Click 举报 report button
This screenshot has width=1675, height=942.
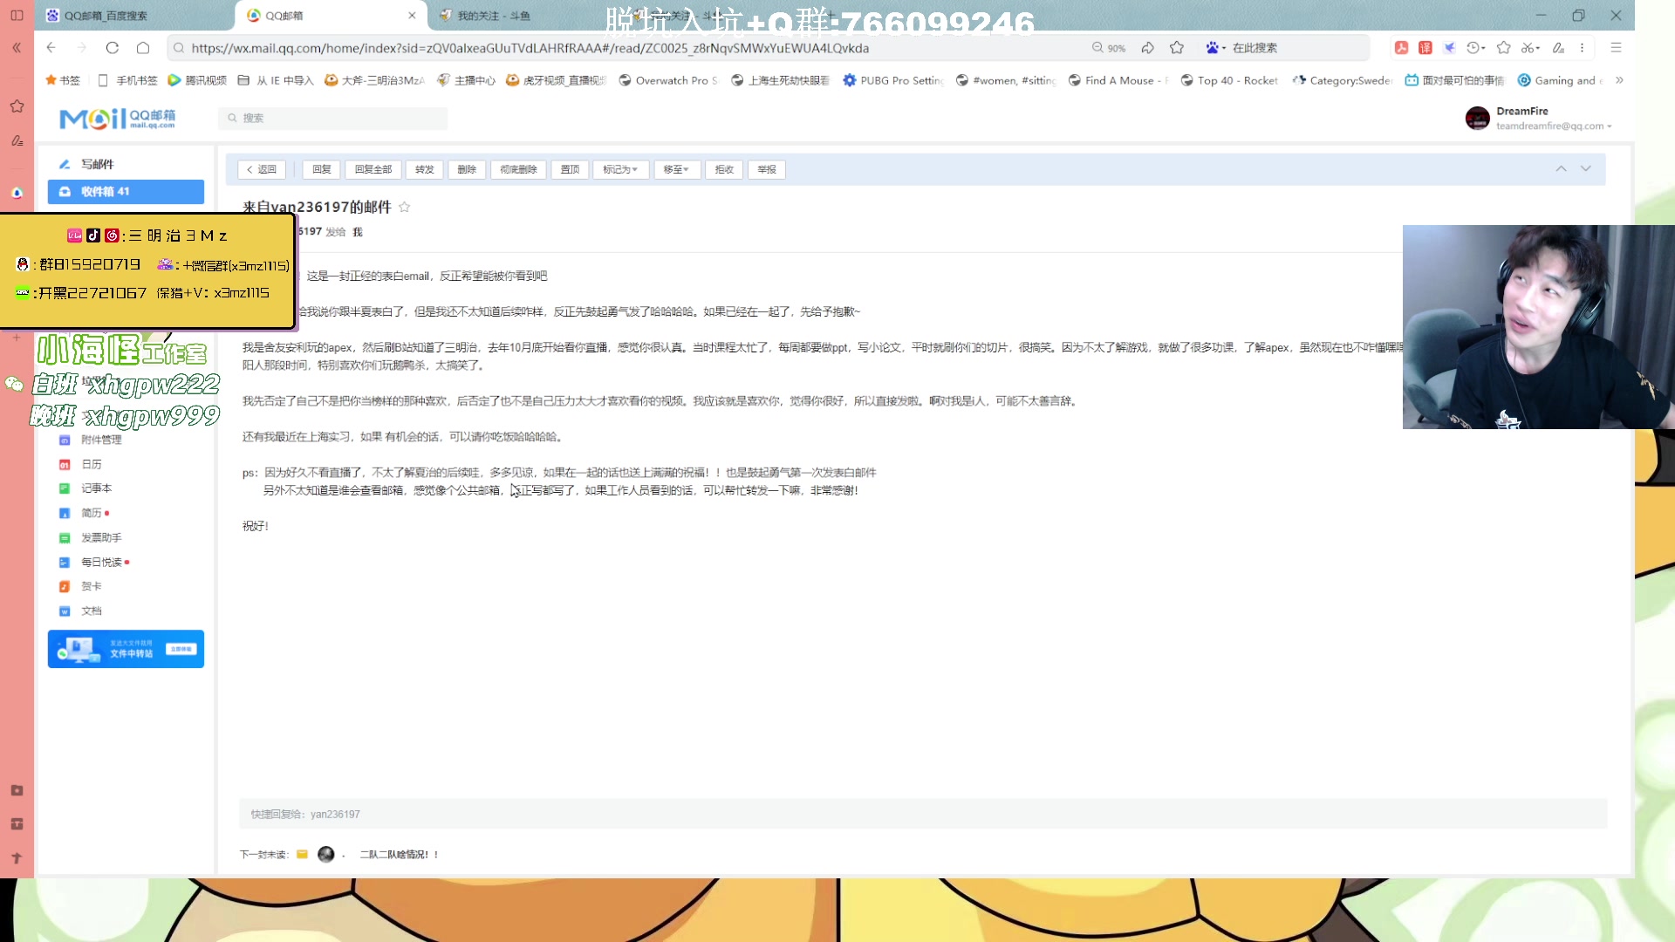(767, 169)
